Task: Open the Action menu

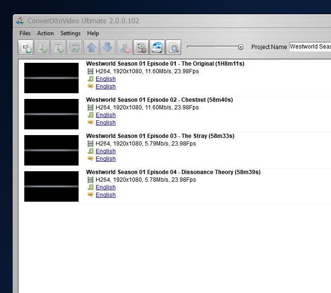Action: pyautogui.click(x=45, y=33)
